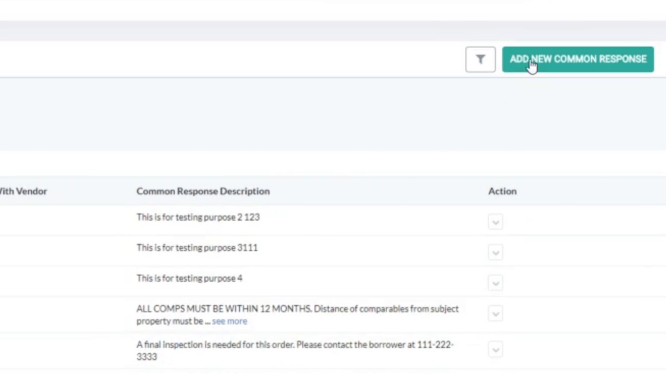This screenshot has width=666, height=374.
Task: Select text 'This is for testing purpose 2 123'
Action: (x=198, y=217)
